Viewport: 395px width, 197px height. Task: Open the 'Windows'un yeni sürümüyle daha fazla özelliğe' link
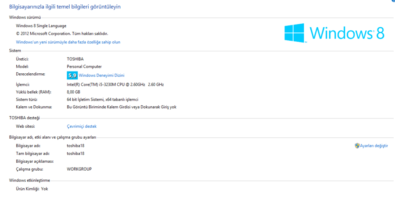(x=68, y=42)
